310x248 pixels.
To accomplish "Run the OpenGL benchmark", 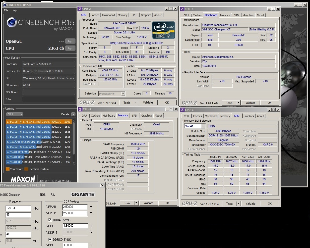I will 70,41.
